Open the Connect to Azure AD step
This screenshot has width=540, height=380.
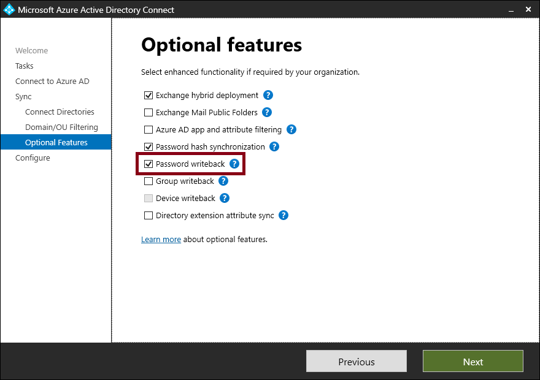click(x=52, y=82)
